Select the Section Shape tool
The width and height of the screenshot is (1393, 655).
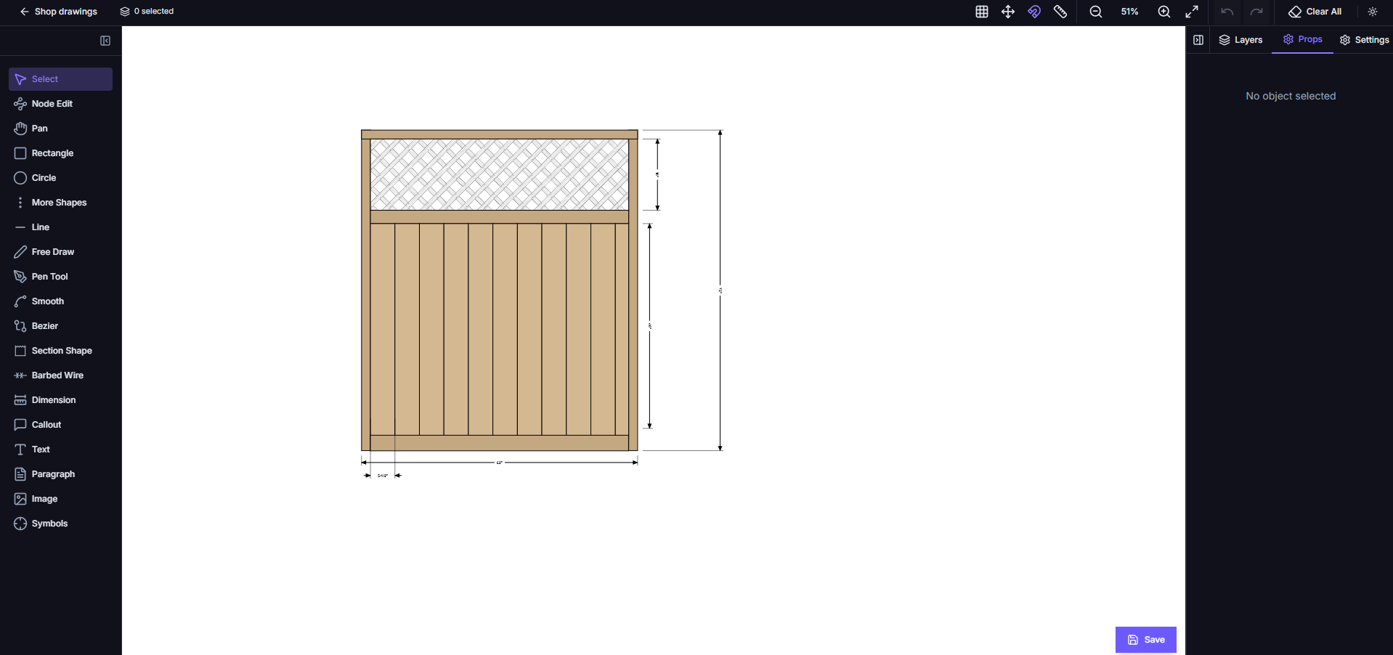(60, 351)
